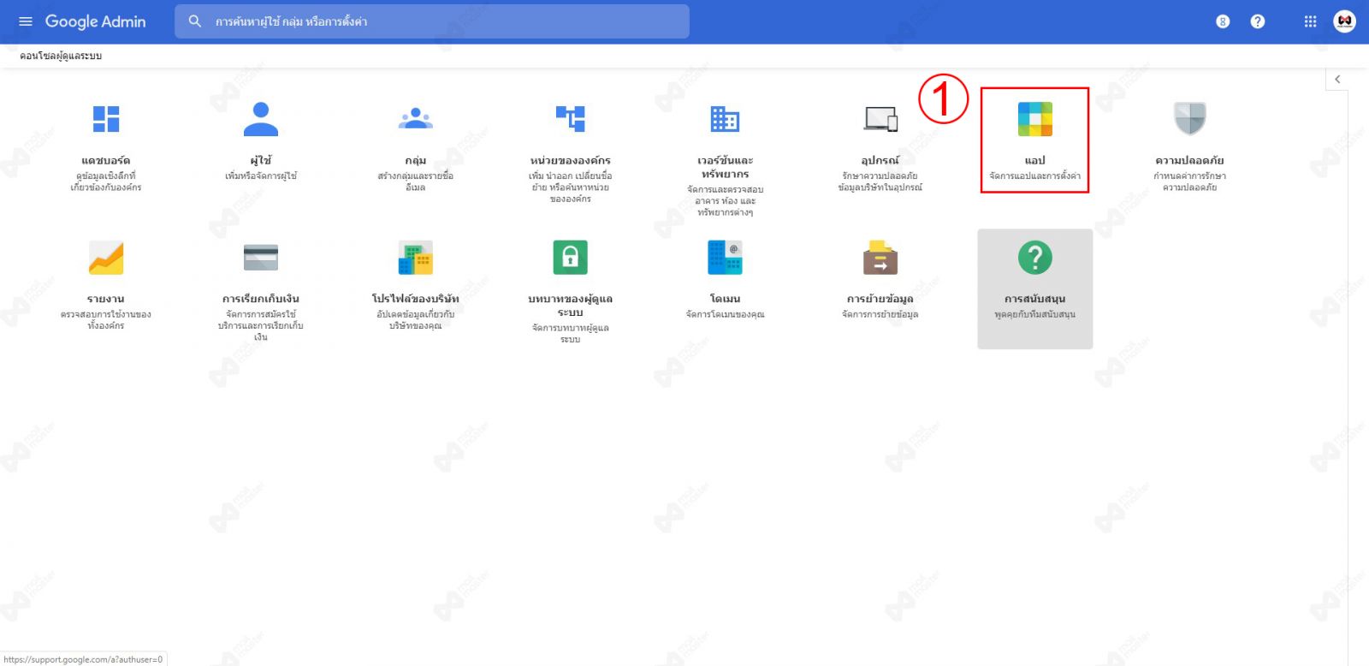Click the การย้ายข้อมูล title text

coord(880,300)
